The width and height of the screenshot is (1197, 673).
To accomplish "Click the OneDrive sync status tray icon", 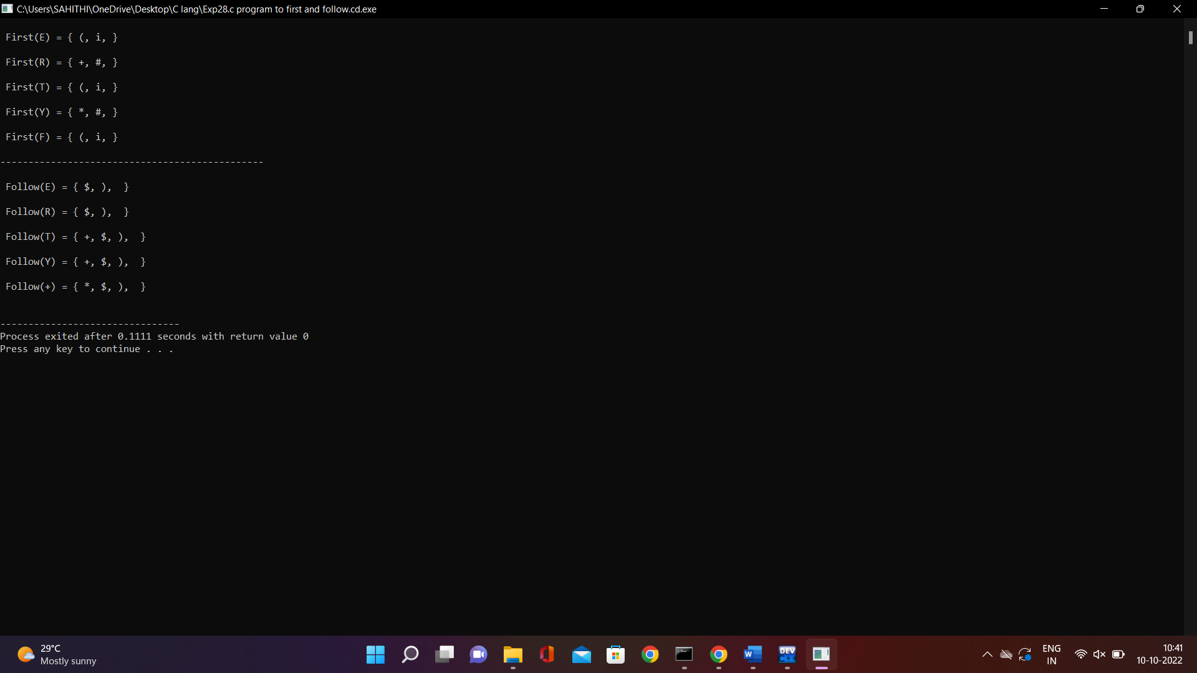I will coord(1006,654).
